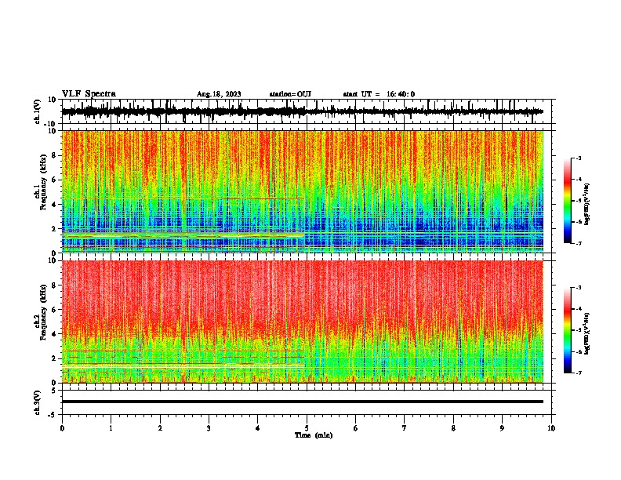Click time axis tick label "2"
This screenshot has height=480, width=621.
click(x=160, y=428)
